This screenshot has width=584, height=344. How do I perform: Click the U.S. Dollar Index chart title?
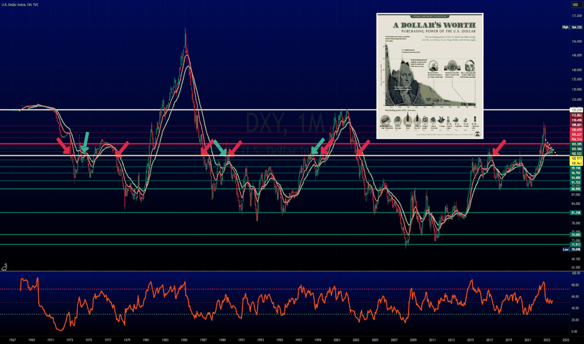(x=19, y=4)
